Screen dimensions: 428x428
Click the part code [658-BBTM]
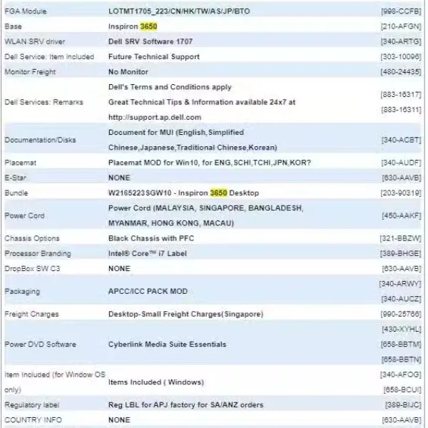point(401,345)
